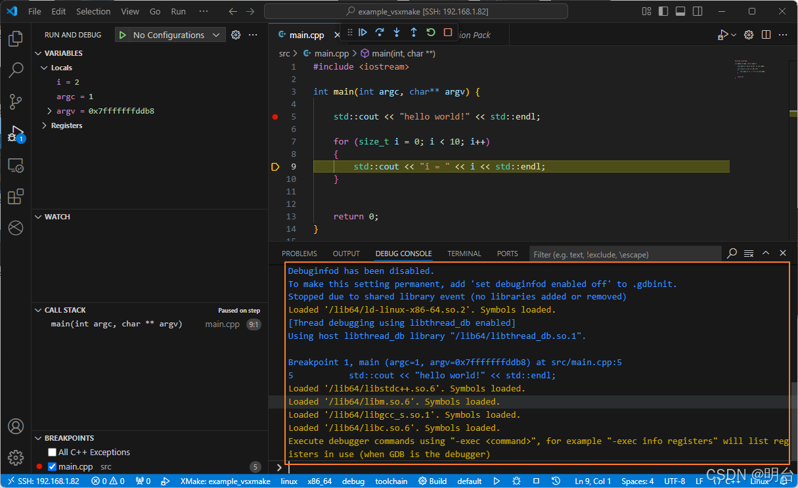Go forward using title bar arrow
Image resolution: width=798 pixels, height=488 pixels.
pos(251,12)
